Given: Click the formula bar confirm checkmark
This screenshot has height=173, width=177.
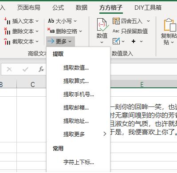Looking at the screenshot, I should [x=25, y=69].
